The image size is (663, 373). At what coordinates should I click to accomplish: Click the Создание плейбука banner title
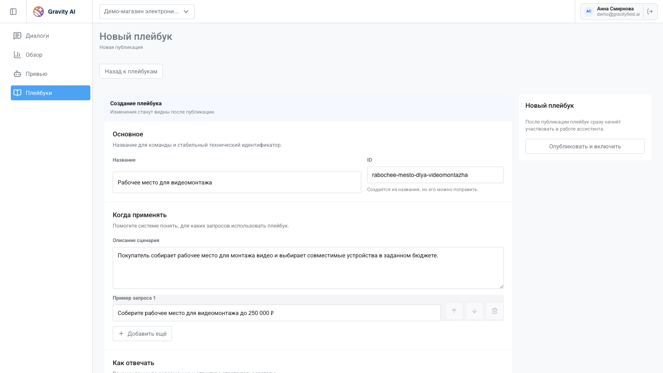click(x=136, y=104)
